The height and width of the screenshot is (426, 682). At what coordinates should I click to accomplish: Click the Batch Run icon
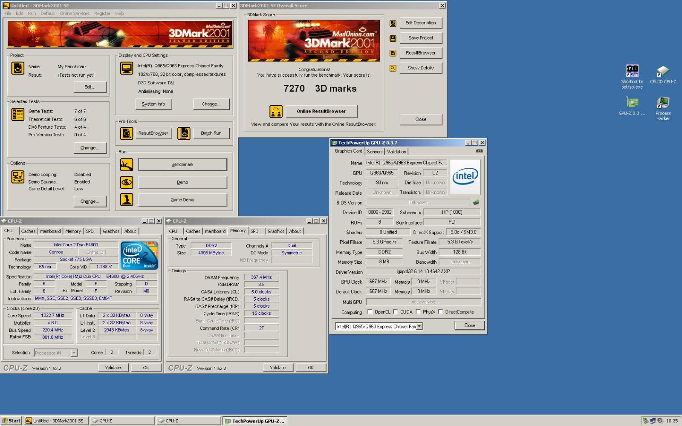pos(184,133)
